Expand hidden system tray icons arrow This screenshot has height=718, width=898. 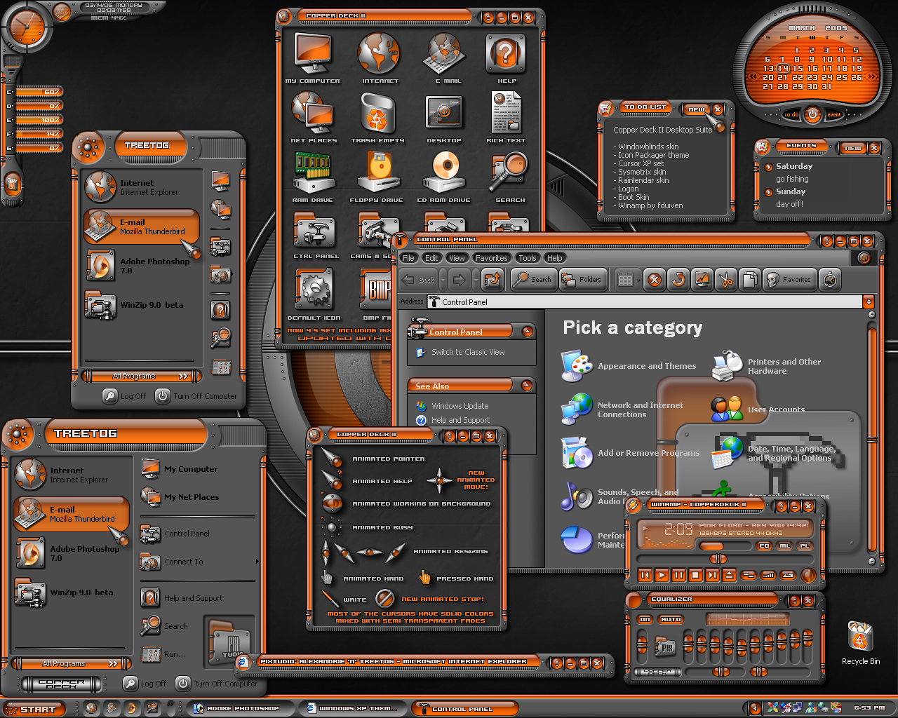click(755, 708)
